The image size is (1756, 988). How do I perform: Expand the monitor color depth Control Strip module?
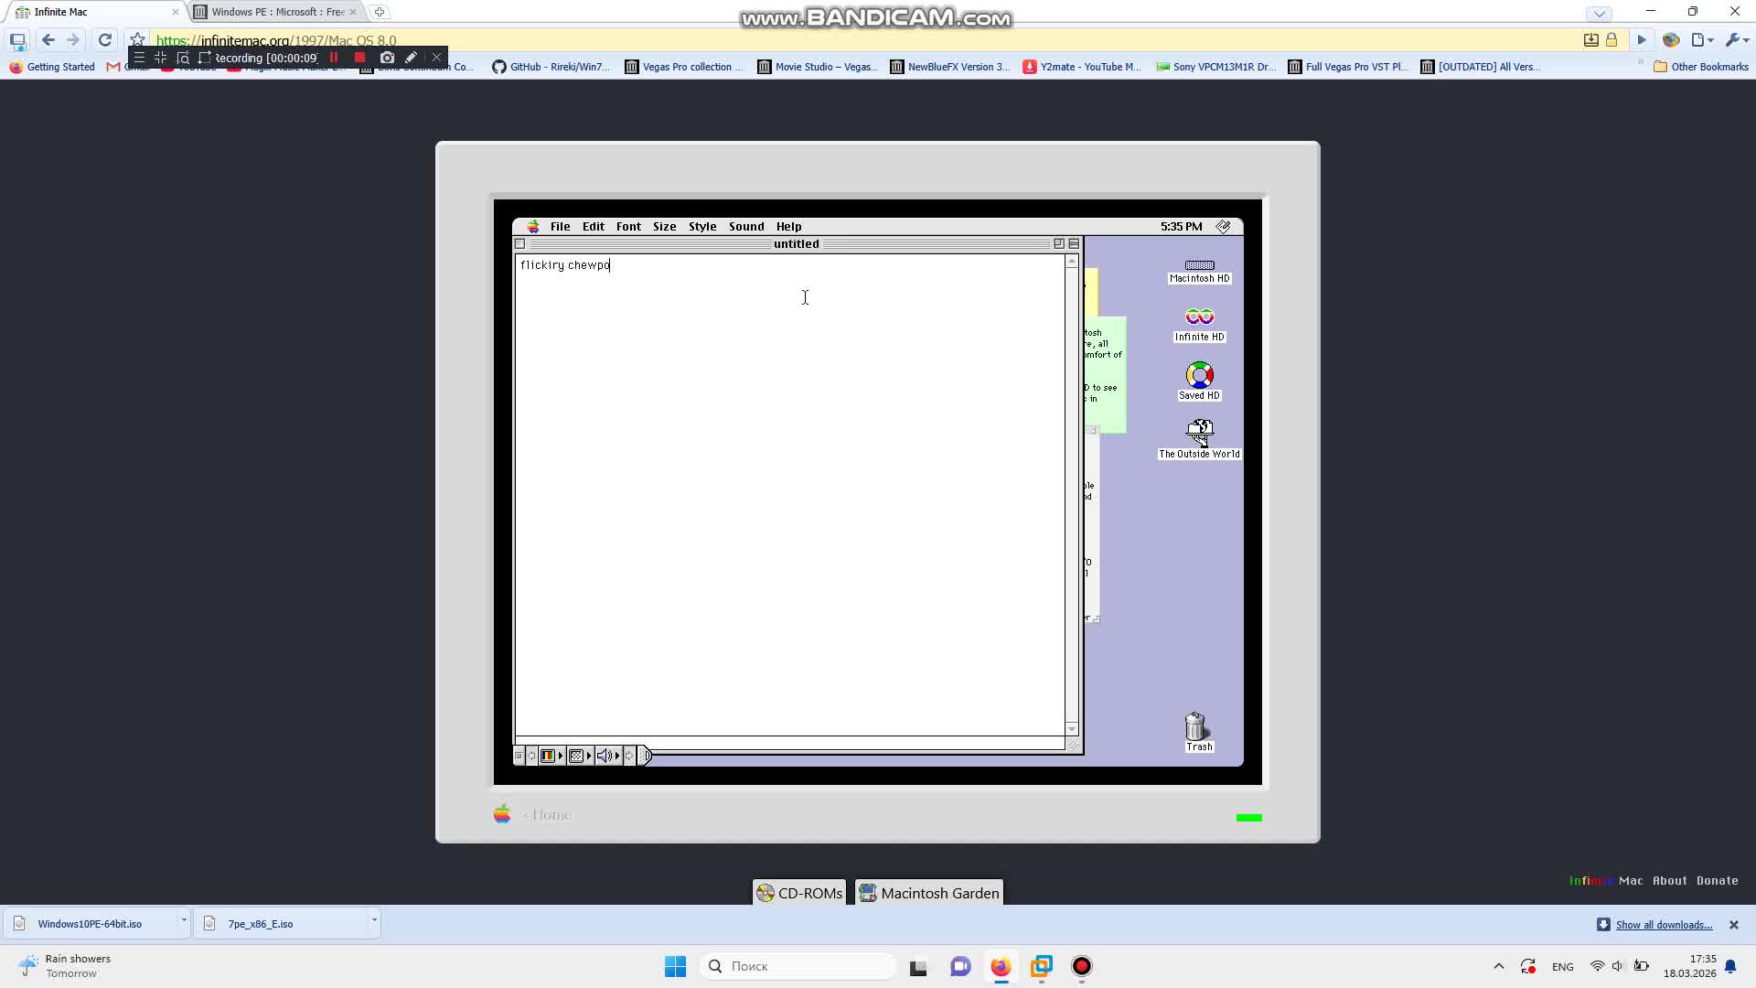click(548, 756)
